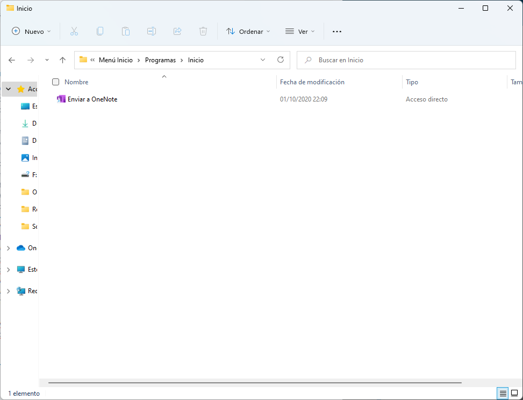Screen dimensions: 523x400
Task: Go forward with the right arrow
Action: 31,60
